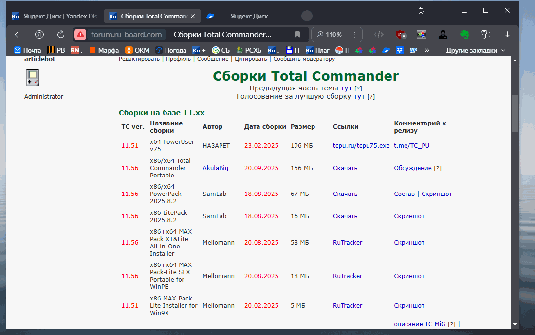Screen dimensions: 535x335
Task: Open the Почта bookmark
Action: coord(28,50)
